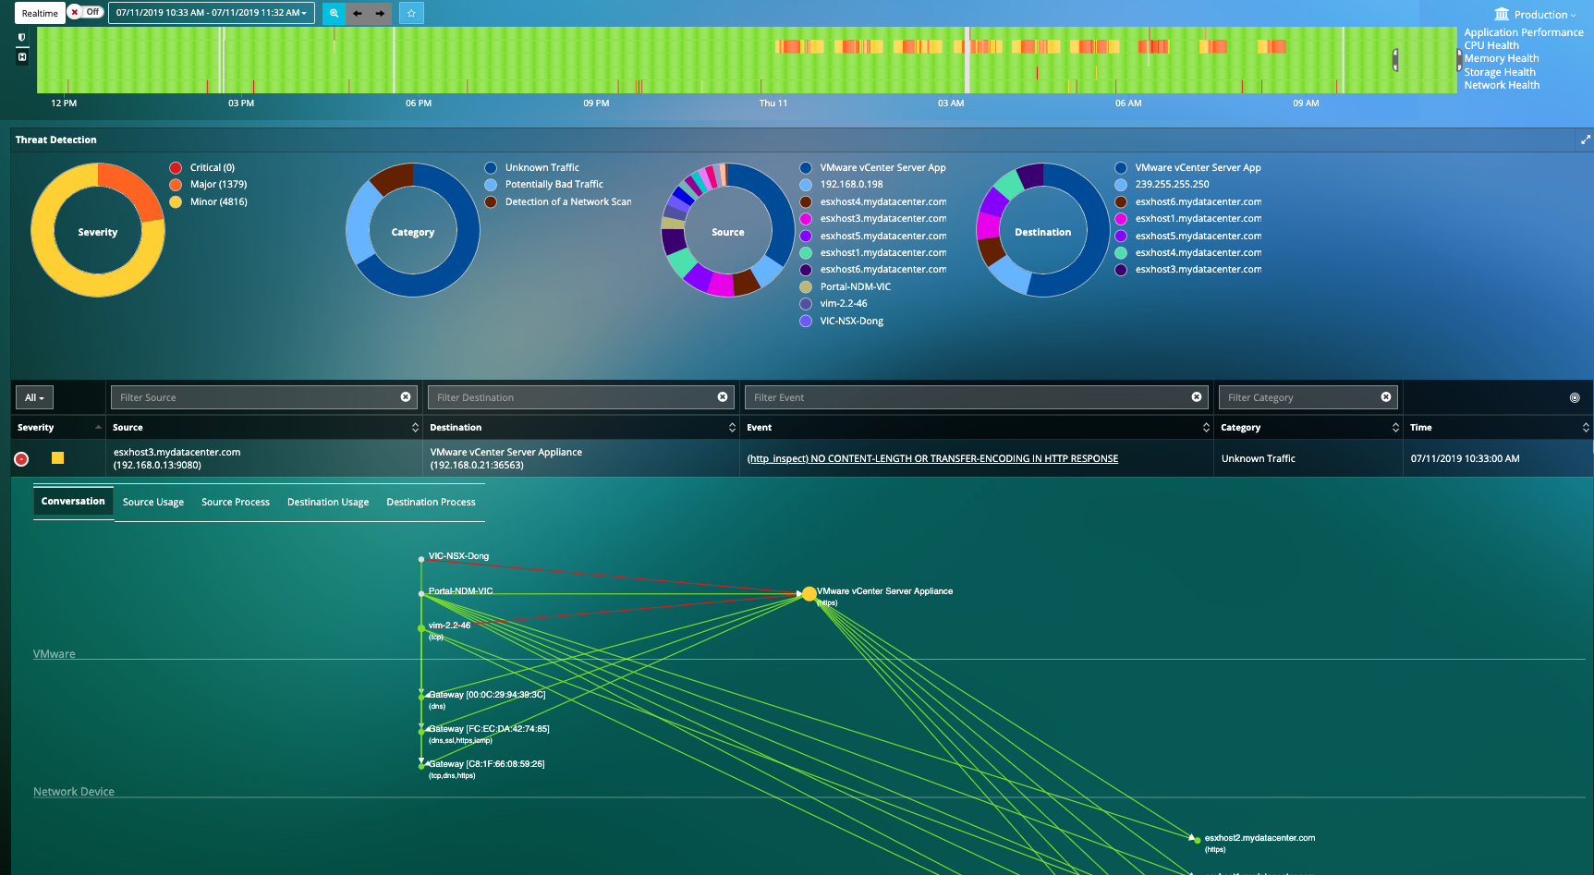This screenshot has height=875, width=1594.
Task: Open the NO CONTENT-LENGTH http_inspect event link
Action: tap(932, 458)
